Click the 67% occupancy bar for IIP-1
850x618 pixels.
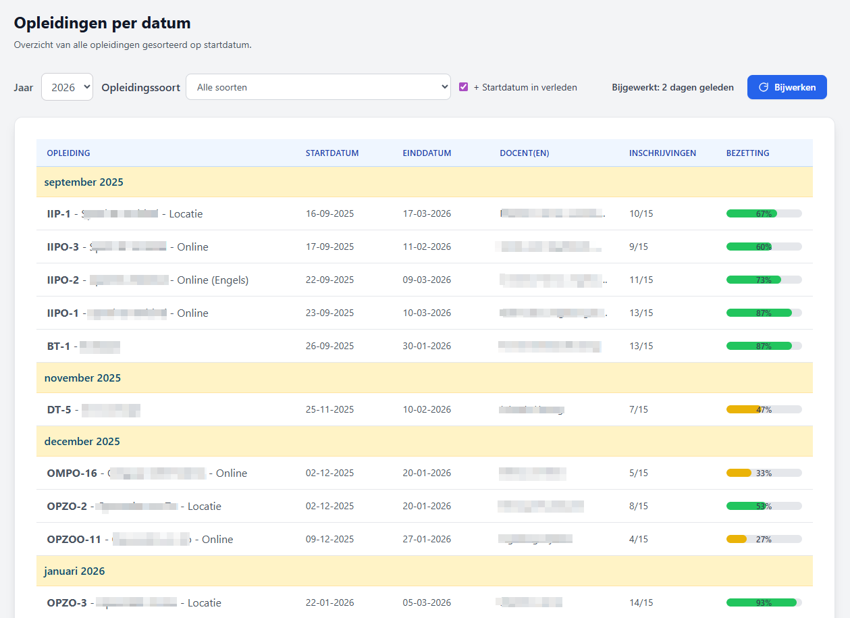pyautogui.click(x=764, y=214)
